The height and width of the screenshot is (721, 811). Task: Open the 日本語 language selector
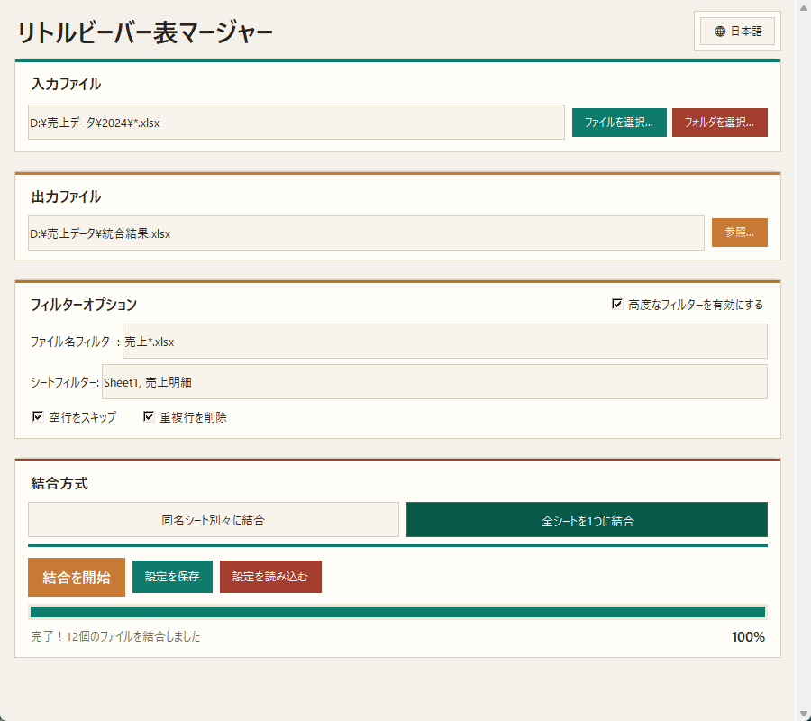point(737,31)
